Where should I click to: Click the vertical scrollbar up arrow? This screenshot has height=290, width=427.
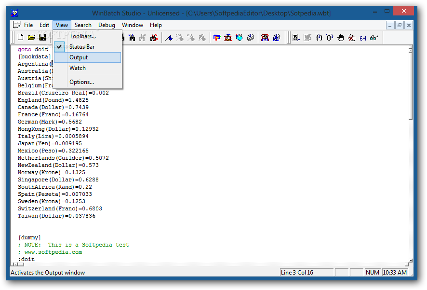coord(411,50)
